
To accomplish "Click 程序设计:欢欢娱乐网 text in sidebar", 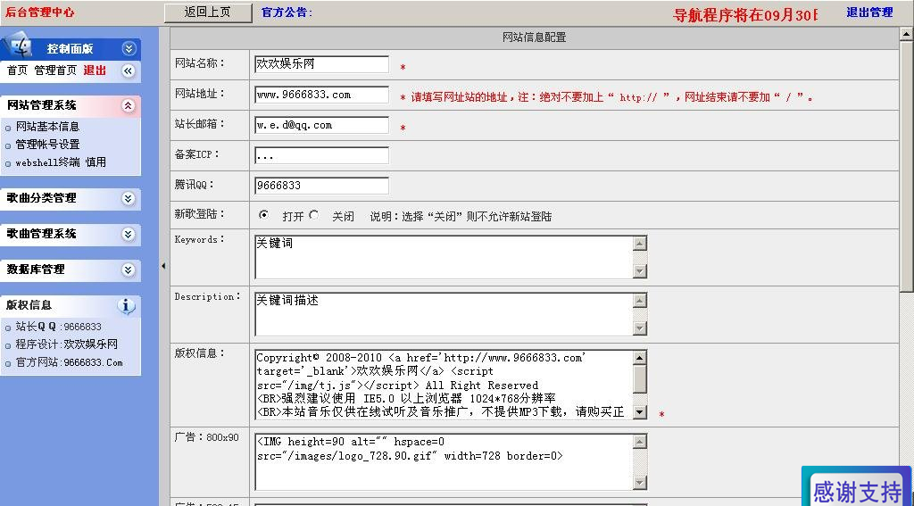I will [x=66, y=344].
